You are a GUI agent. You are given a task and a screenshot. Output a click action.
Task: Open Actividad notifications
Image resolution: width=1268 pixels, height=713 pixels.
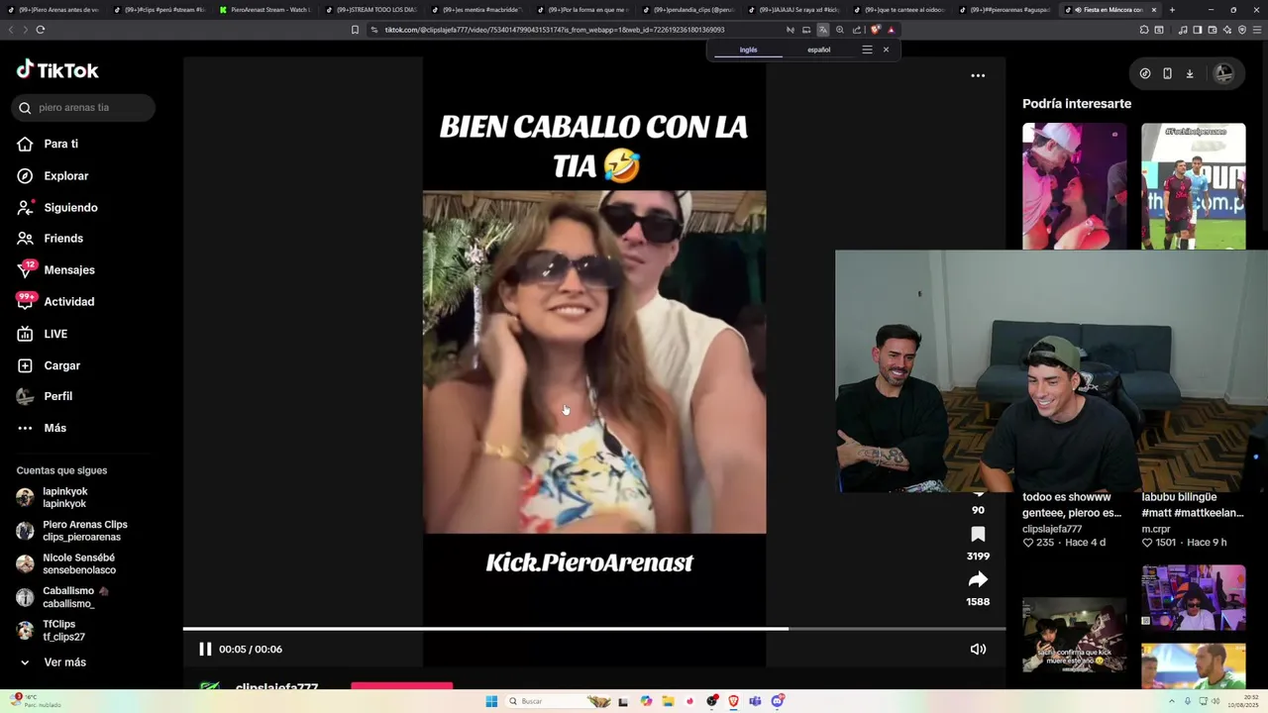point(55,301)
